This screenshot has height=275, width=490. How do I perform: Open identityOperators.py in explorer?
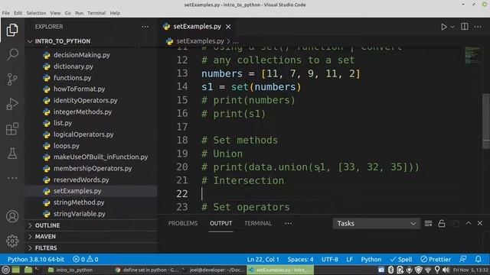tap(85, 100)
